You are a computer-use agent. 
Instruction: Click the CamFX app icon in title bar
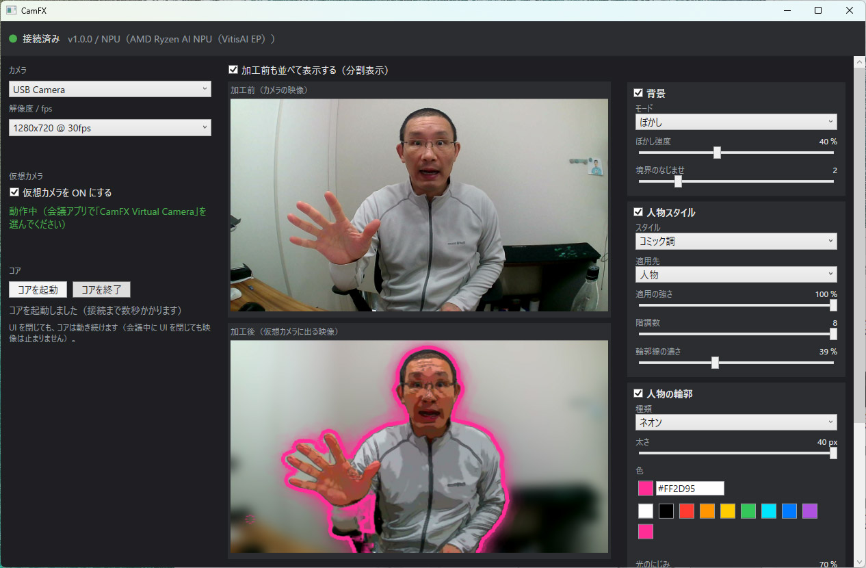11,10
